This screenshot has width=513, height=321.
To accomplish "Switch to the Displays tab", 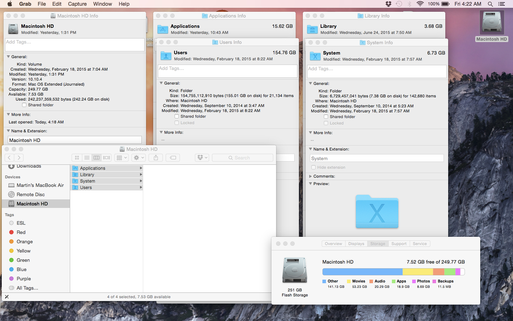I will coord(356,244).
